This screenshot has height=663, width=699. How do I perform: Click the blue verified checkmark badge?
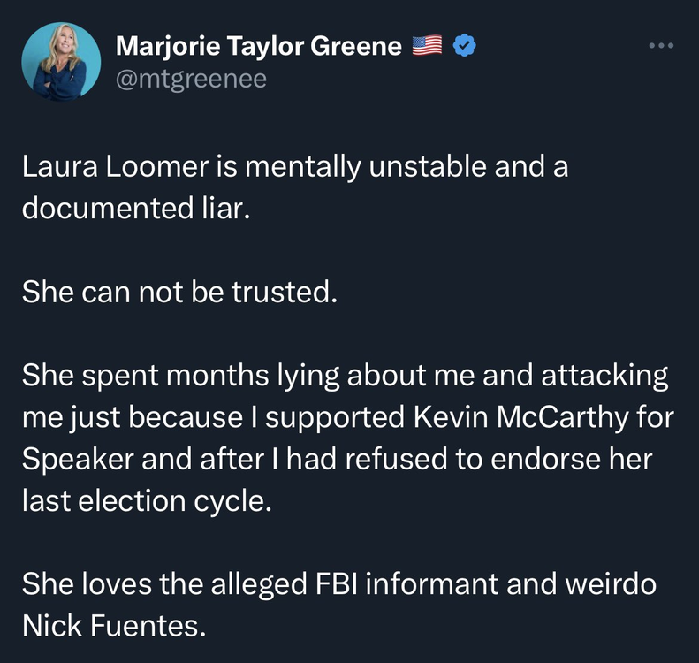coord(465,45)
